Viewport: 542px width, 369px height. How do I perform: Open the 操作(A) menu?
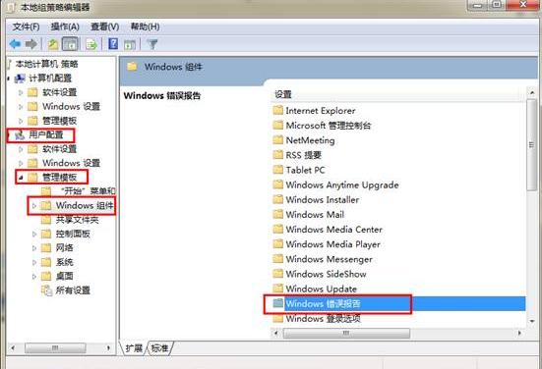click(65, 26)
